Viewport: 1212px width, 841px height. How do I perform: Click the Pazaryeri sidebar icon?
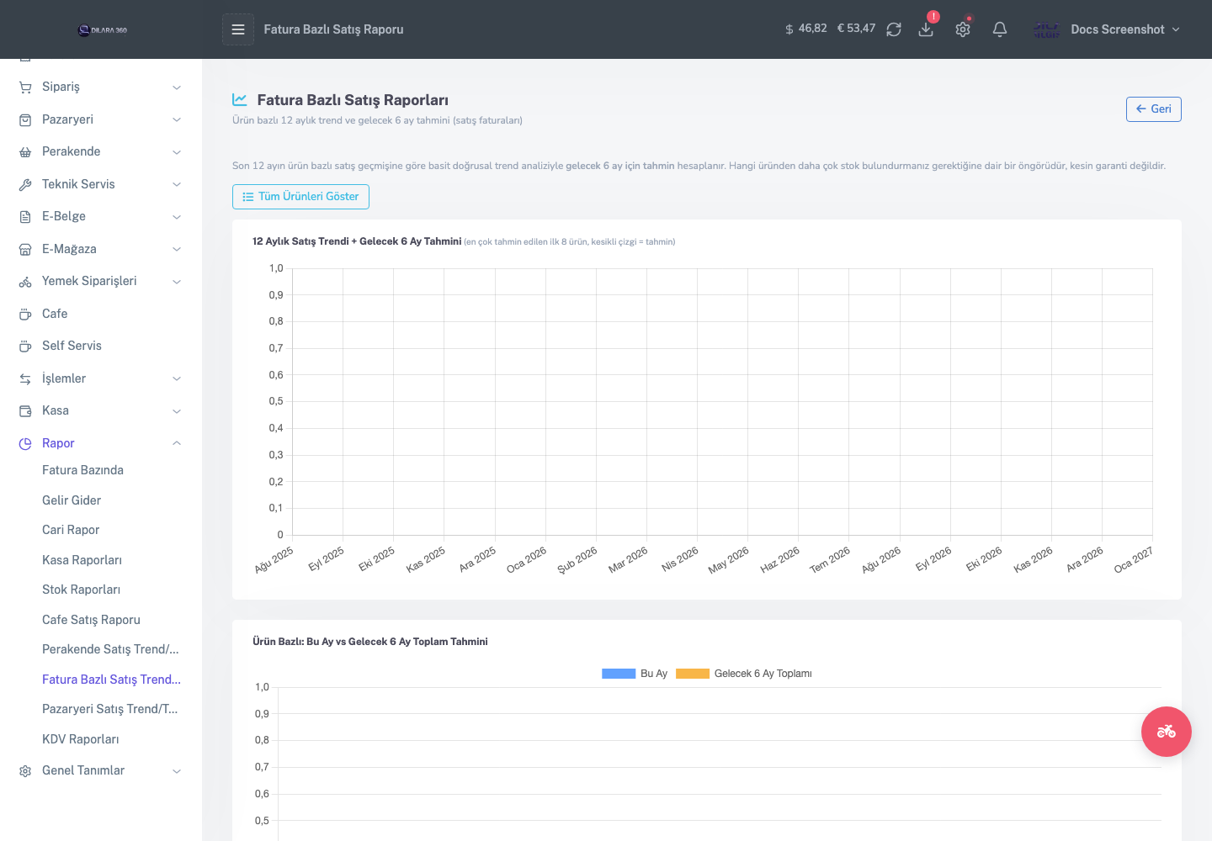pyautogui.click(x=25, y=119)
